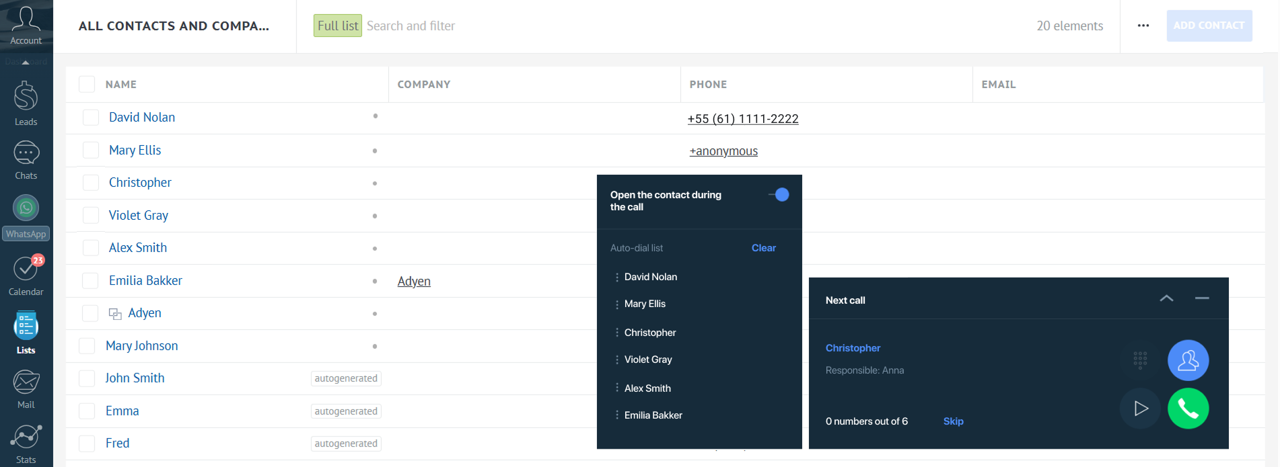
Task: Open the contact card icon for Christopher
Action: (1188, 360)
